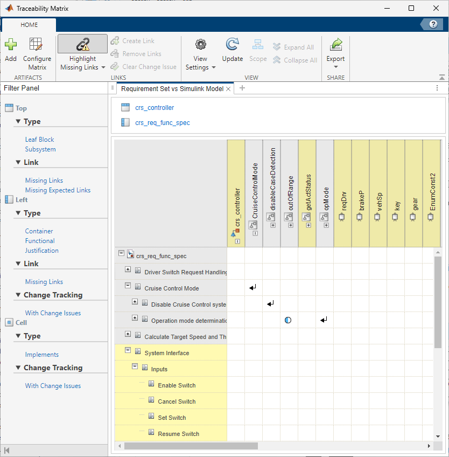Image resolution: width=449 pixels, height=457 pixels.
Task: Select Enable Switch requirement row
Action: click(171, 385)
